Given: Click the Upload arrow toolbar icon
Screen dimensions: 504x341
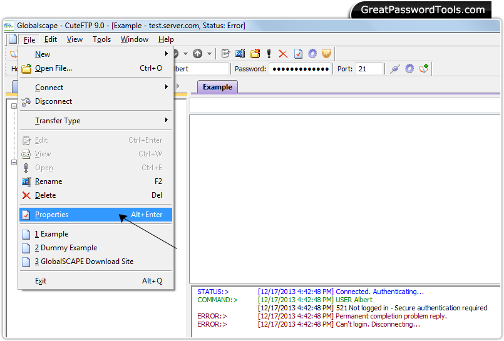Looking at the screenshot, I should [197, 54].
